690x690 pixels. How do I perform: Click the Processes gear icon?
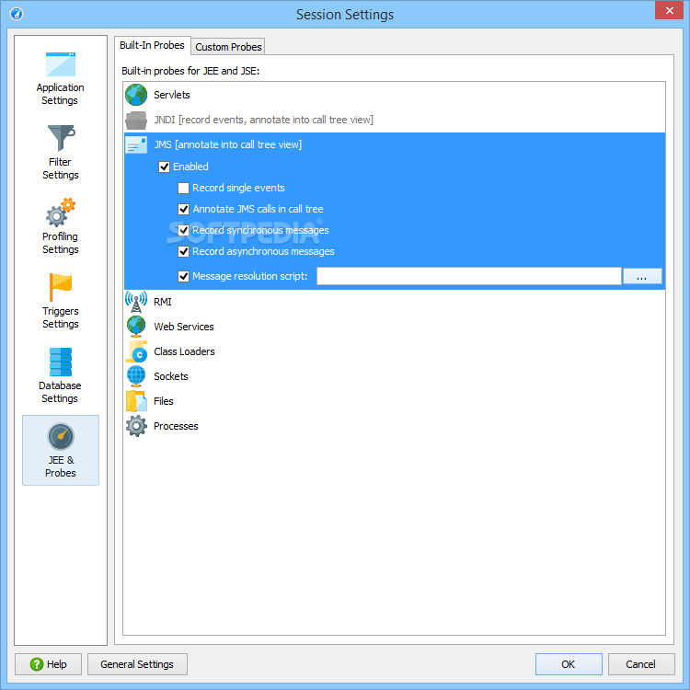(x=136, y=426)
